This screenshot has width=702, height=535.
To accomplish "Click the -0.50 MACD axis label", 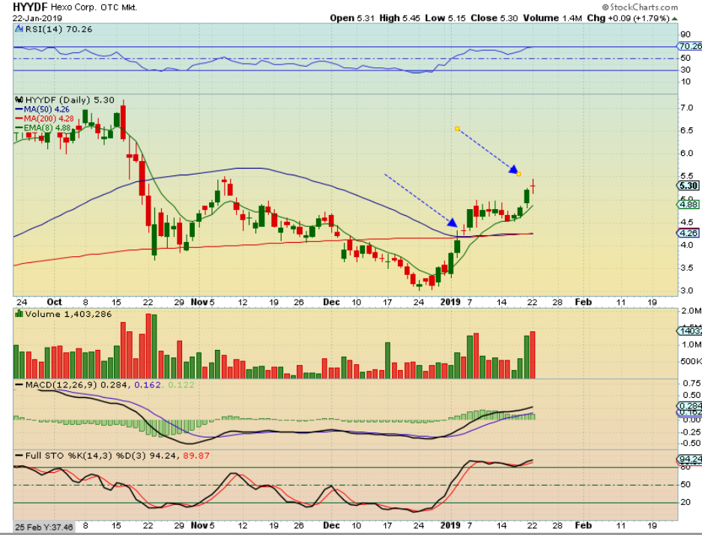I will click(691, 444).
